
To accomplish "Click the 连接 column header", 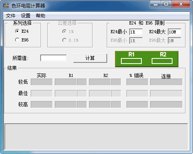I will pyautogui.click(x=166, y=76).
